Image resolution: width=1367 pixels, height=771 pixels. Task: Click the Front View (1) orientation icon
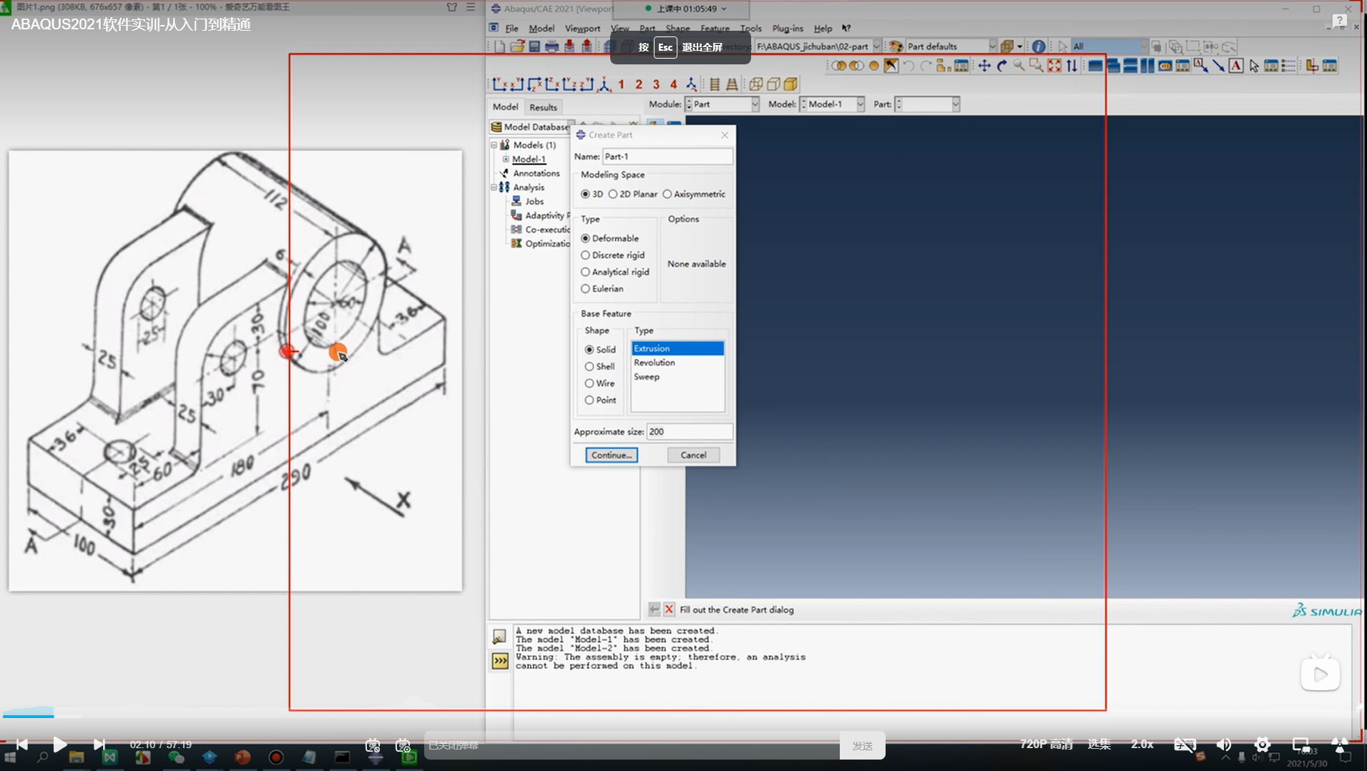tap(620, 84)
